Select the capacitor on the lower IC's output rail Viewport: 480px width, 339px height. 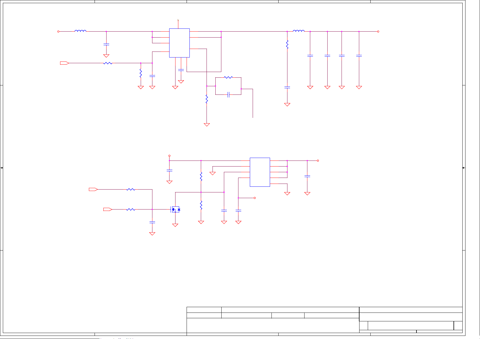[x=307, y=176]
